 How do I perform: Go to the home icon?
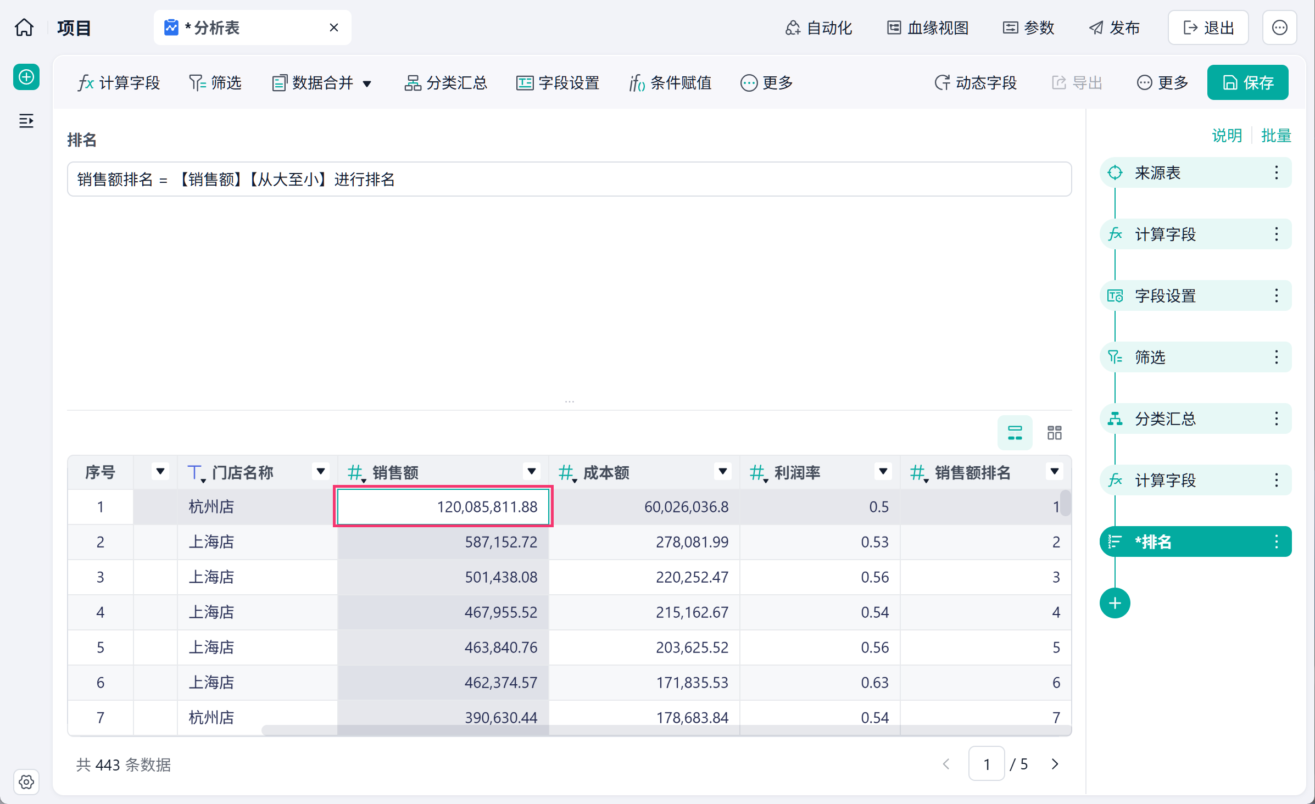click(24, 27)
